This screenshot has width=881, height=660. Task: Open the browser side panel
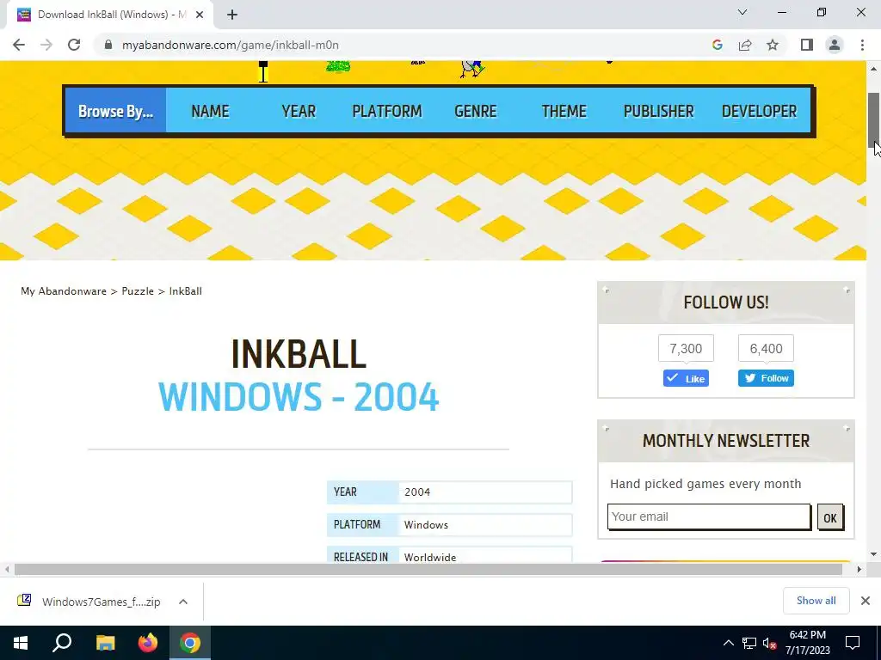[807, 45]
